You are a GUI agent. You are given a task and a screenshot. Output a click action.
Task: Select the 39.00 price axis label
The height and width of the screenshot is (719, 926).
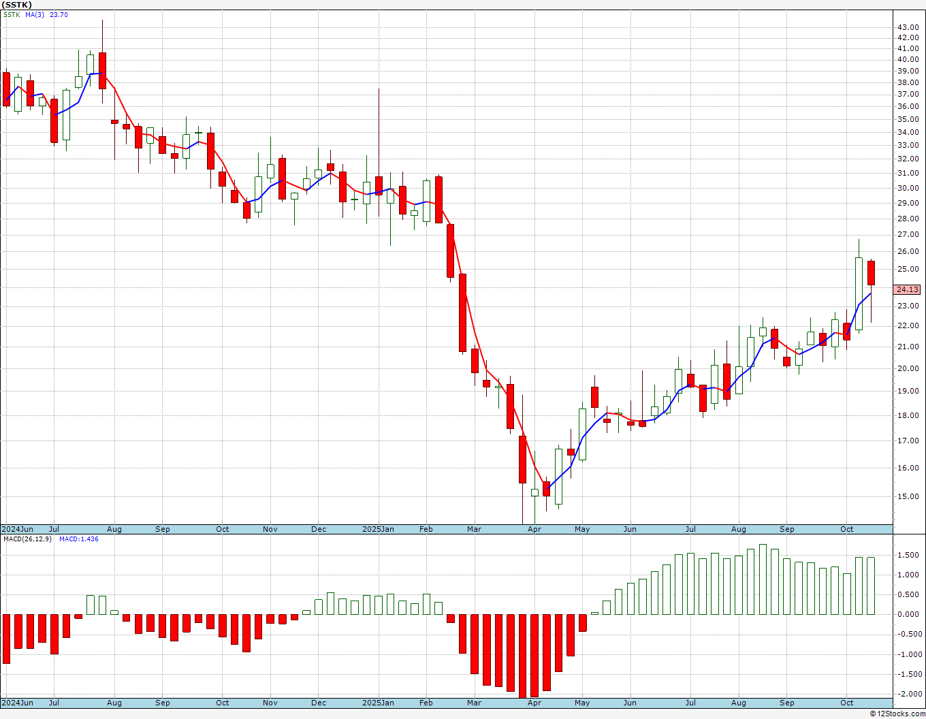(x=908, y=71)
